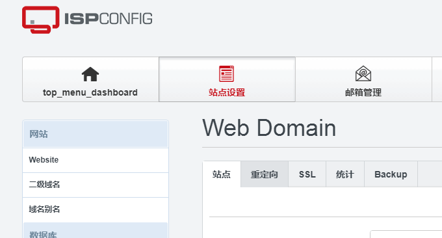Focus the partially visible input field below tabs

pos(406,234)
